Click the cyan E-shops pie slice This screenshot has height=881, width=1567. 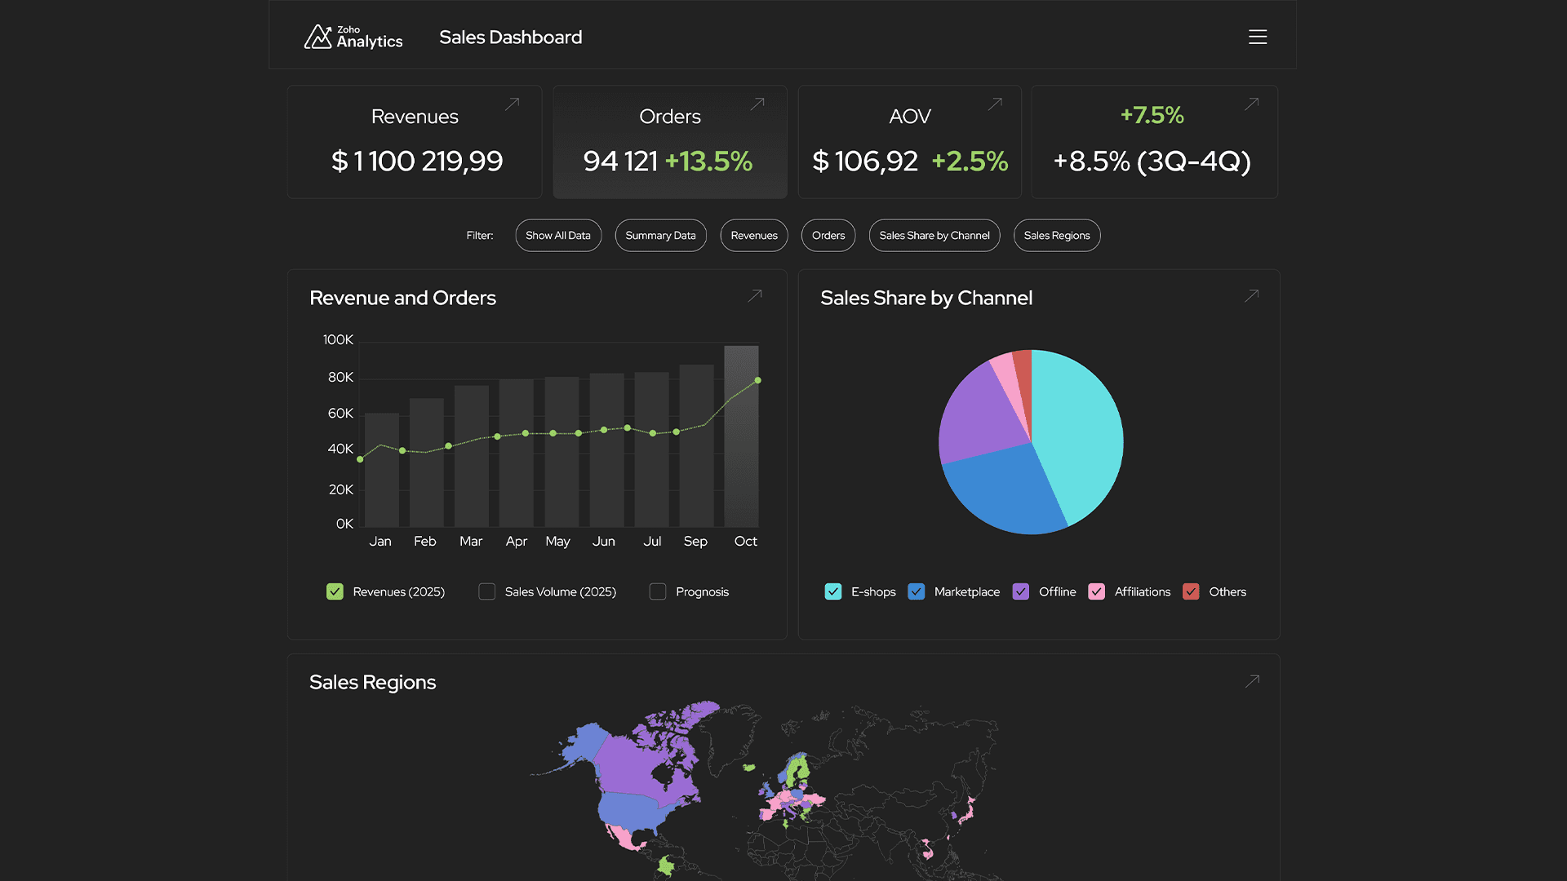[1077, 432]
